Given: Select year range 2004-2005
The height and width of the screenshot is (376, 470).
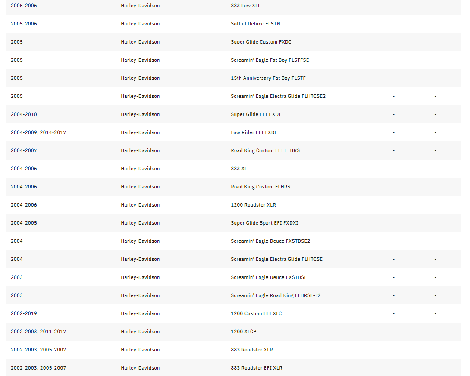Looking at the screenshot, I should click(x=24, y=223).
